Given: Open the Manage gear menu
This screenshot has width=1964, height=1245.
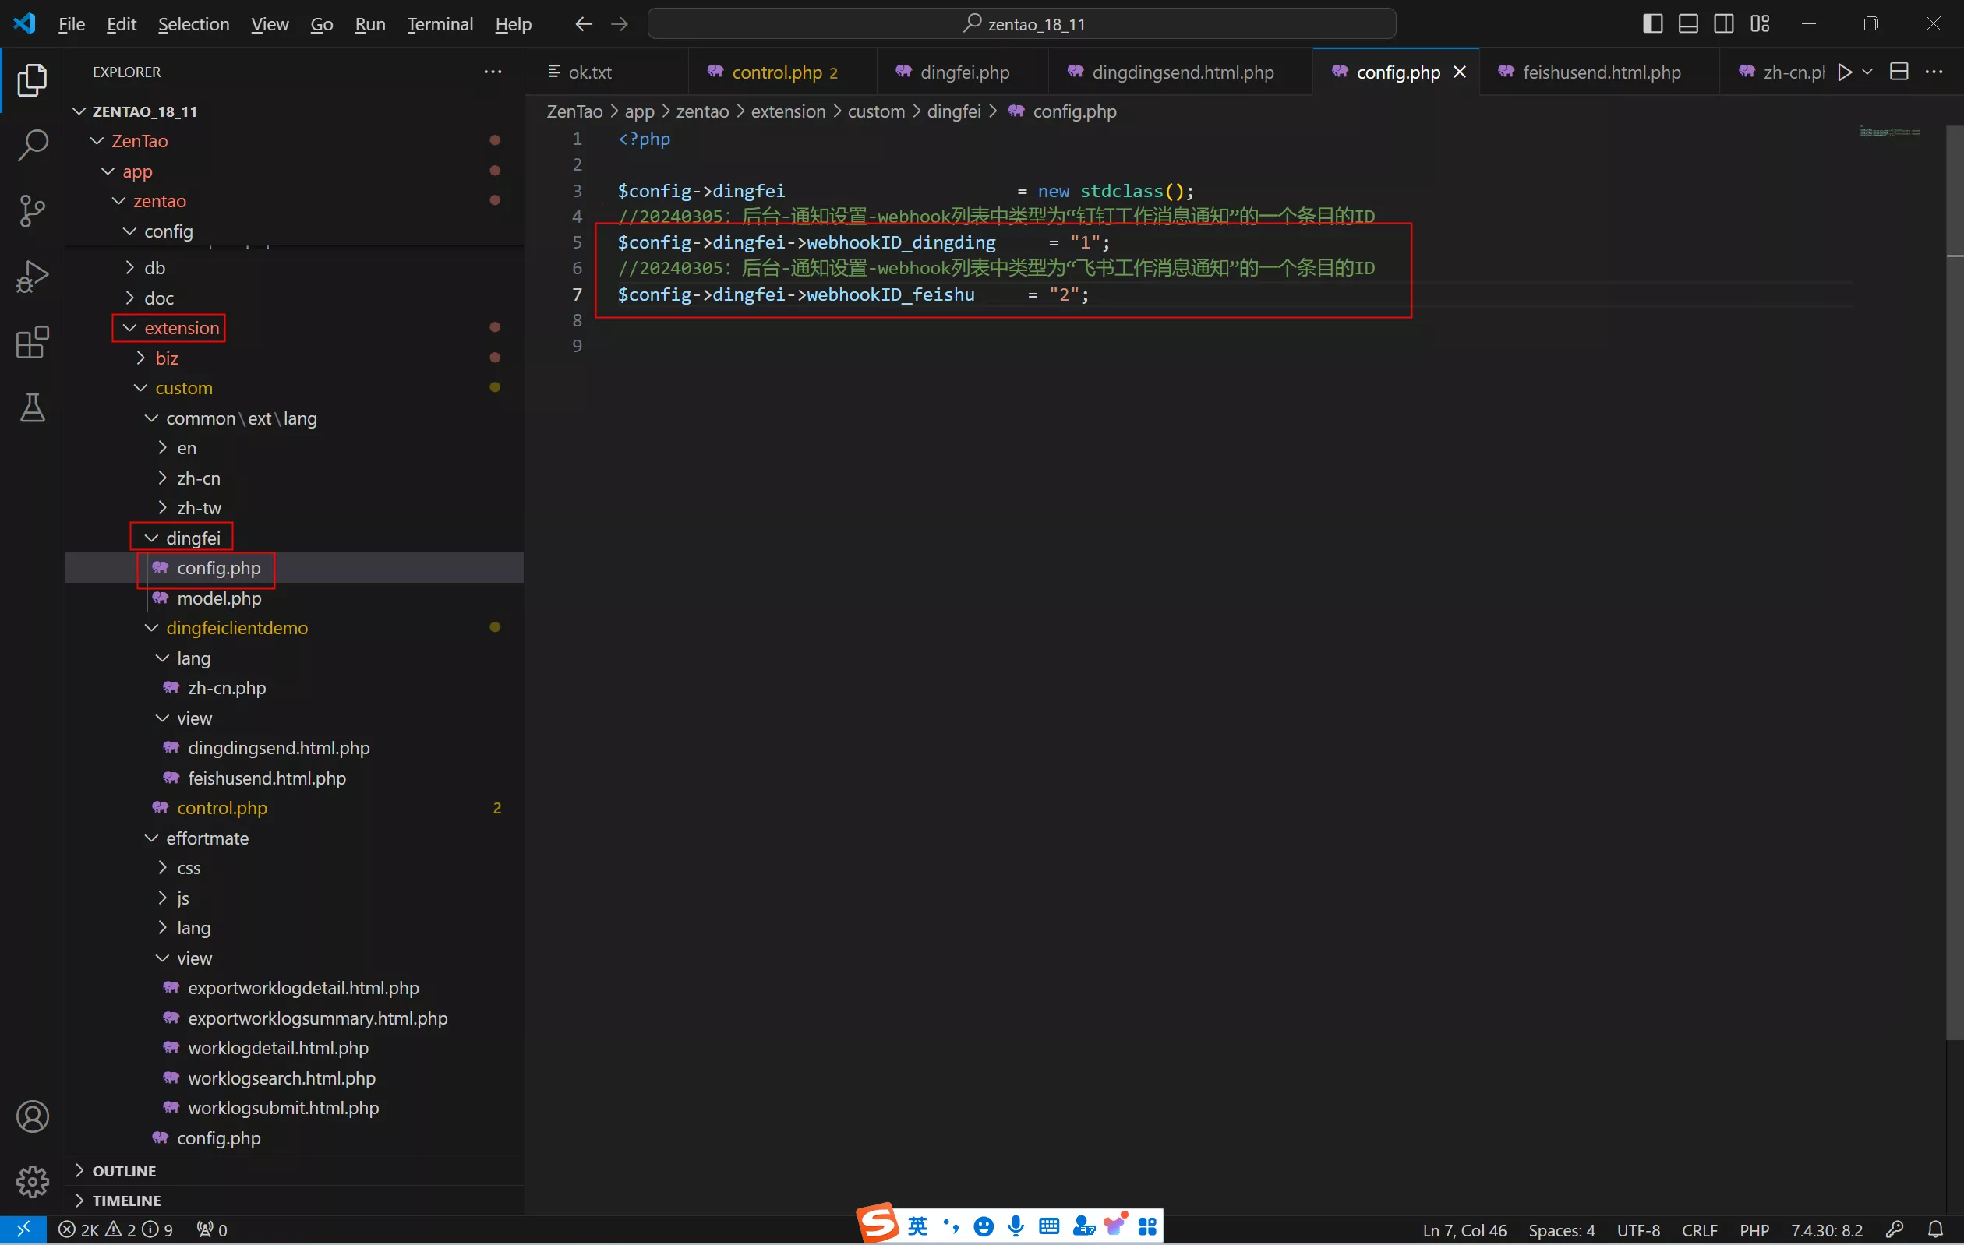Looking at the screenshot, I should [32, 1181].
